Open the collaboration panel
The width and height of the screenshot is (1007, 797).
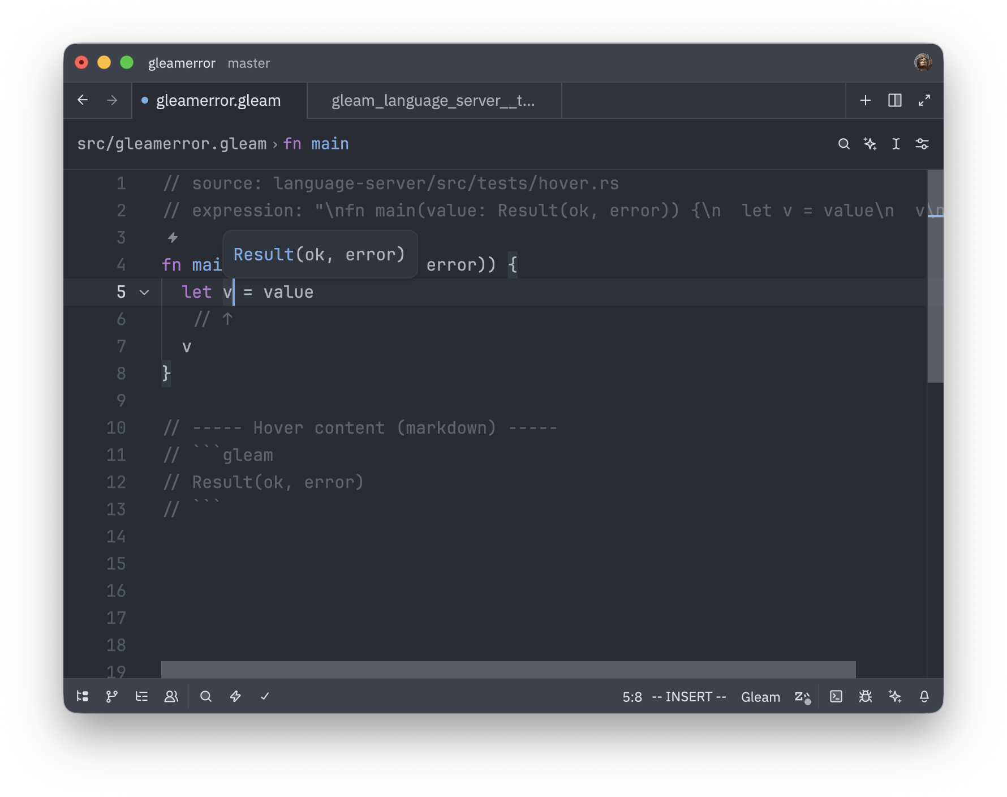(171, 696)
